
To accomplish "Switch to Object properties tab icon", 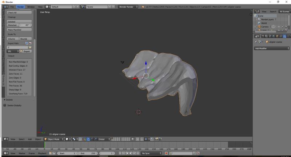I will tap(277, 36).
